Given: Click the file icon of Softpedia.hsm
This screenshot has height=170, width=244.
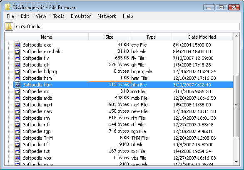Looking at the screenshot, I should coord(17,78).
